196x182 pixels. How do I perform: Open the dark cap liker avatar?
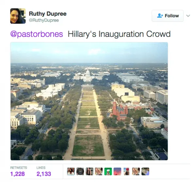coord(80,171)
